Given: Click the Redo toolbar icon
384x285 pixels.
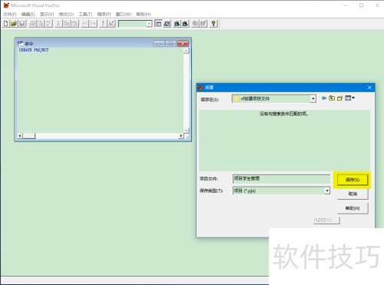Looking at the screenshot, I should [x=93, y=24].
